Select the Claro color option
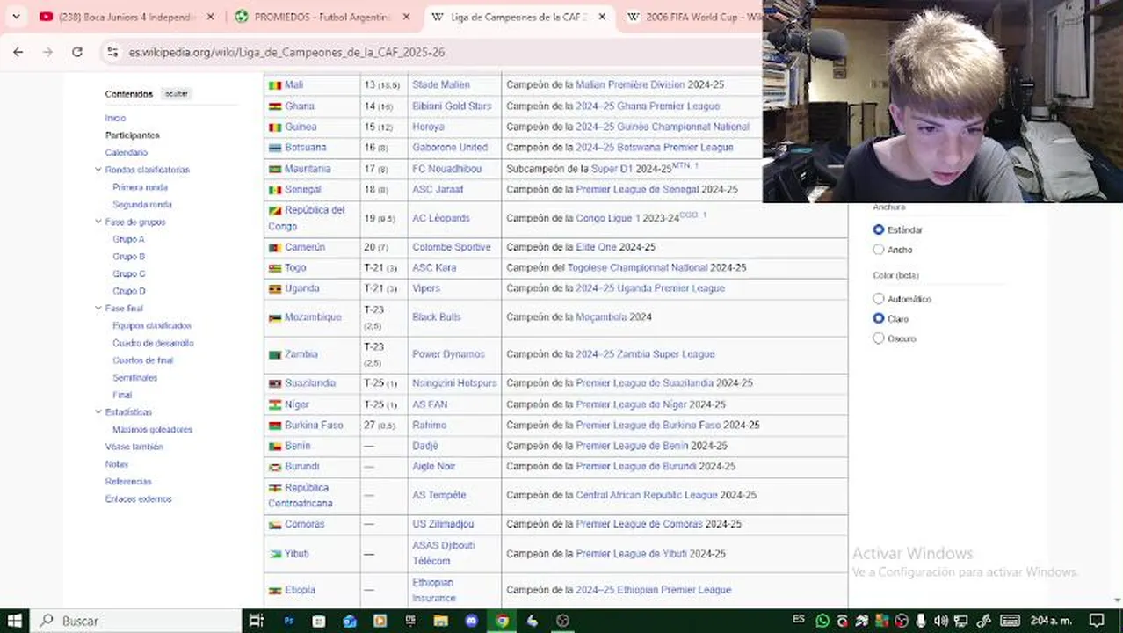The height and width of the screenshot is (633, 1123). (x=878, y=318)
